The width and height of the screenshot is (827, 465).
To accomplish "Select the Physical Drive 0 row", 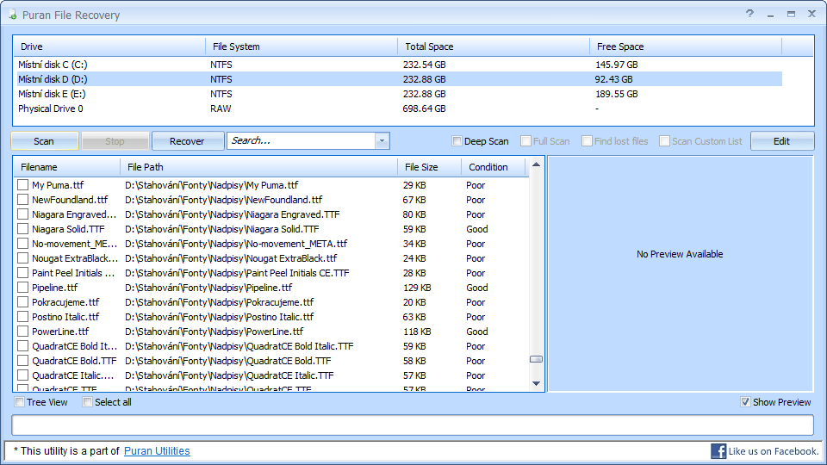I will 399,108.
